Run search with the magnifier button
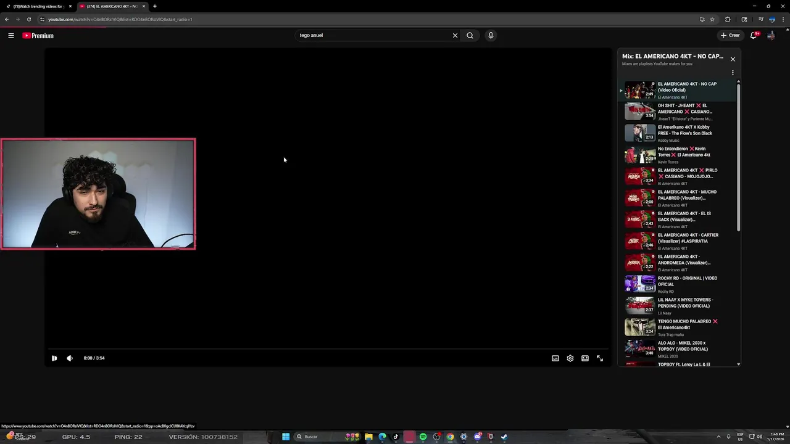Image resolution: width=790 pixels, height=444 pixels. coord(470,35)
